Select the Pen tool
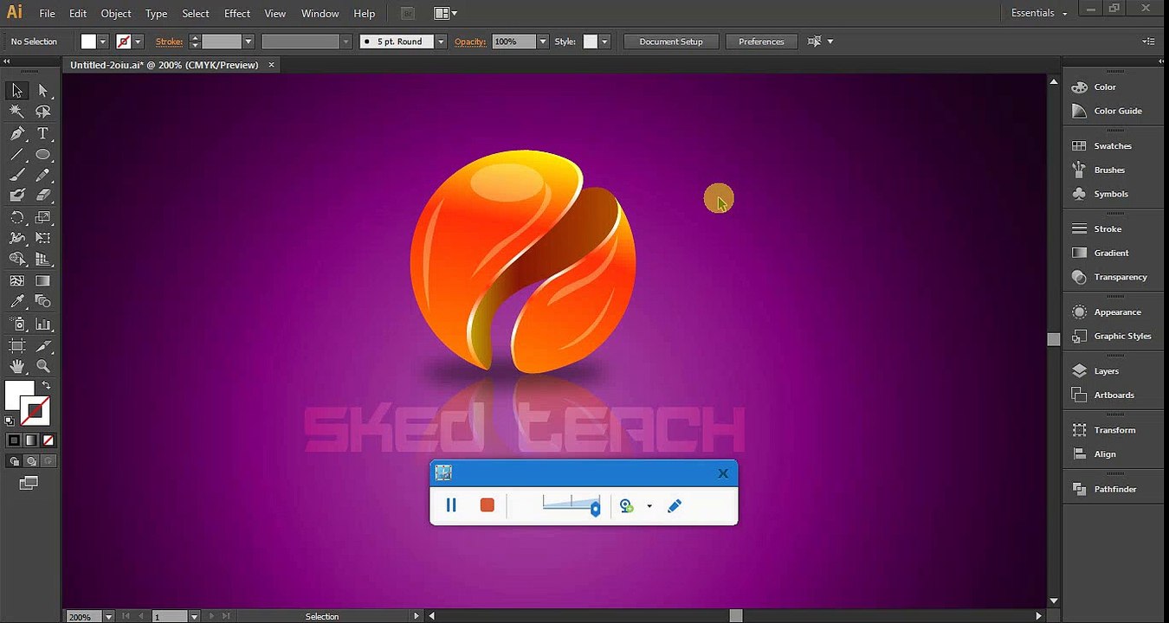1169x623 pixels. [16, 133]
